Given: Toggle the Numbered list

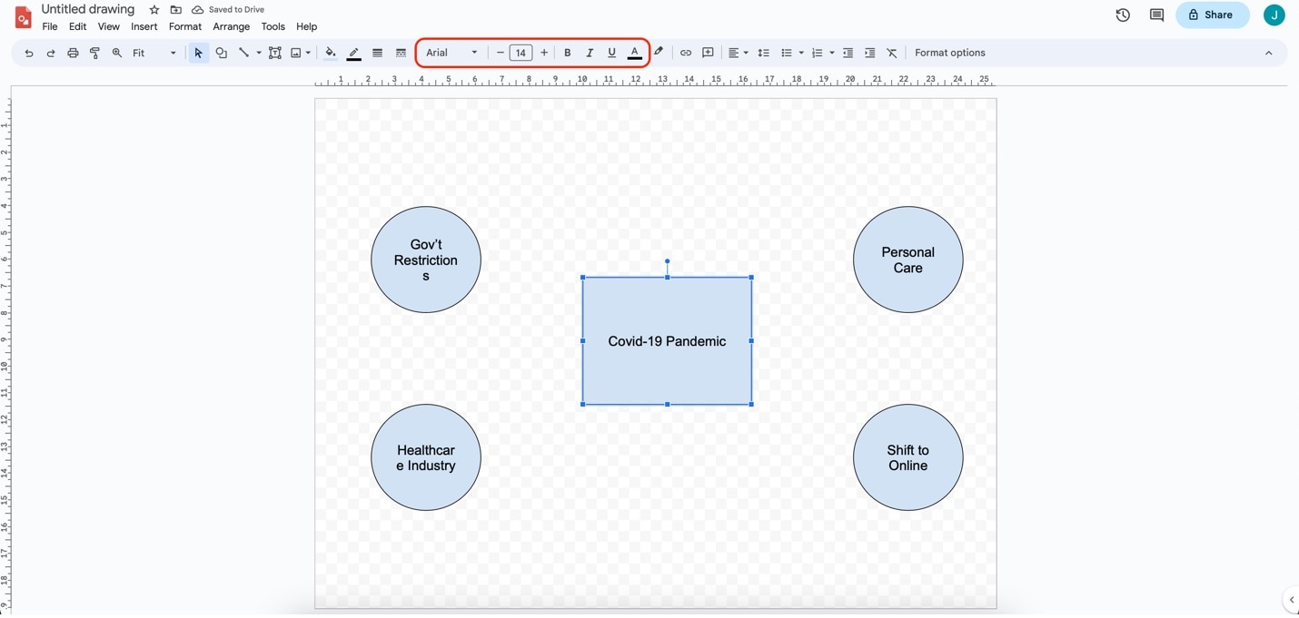Looking at the screenshot, I should coord(818,54).
